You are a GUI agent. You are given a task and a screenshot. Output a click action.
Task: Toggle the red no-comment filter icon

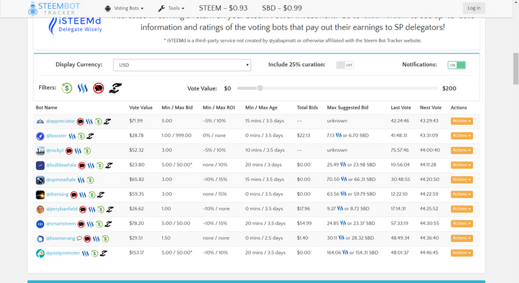(99, 88)
